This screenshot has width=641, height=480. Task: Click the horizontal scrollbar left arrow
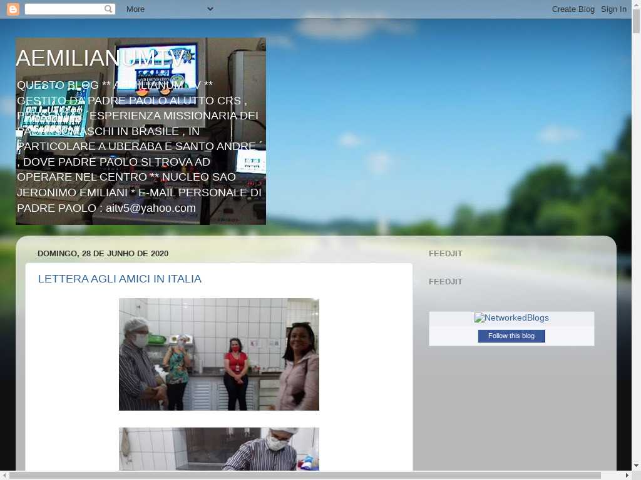(x=4, y=476)
